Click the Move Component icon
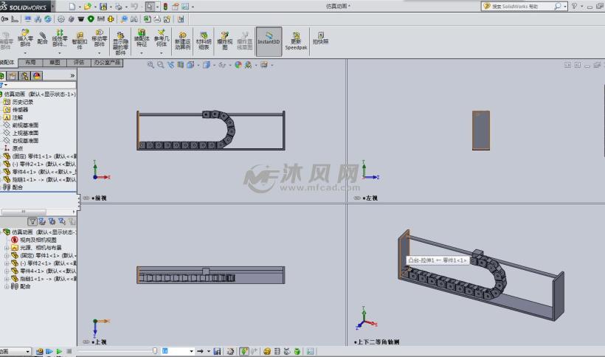The height and width of the screenshot is (357, 605). pyautogui.click(x=99, y=32)
